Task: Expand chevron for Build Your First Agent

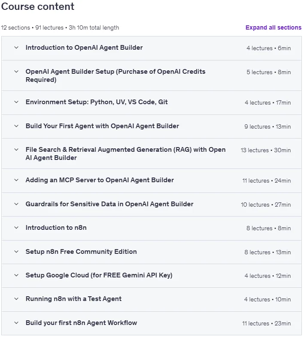Action: pos(16,126)
